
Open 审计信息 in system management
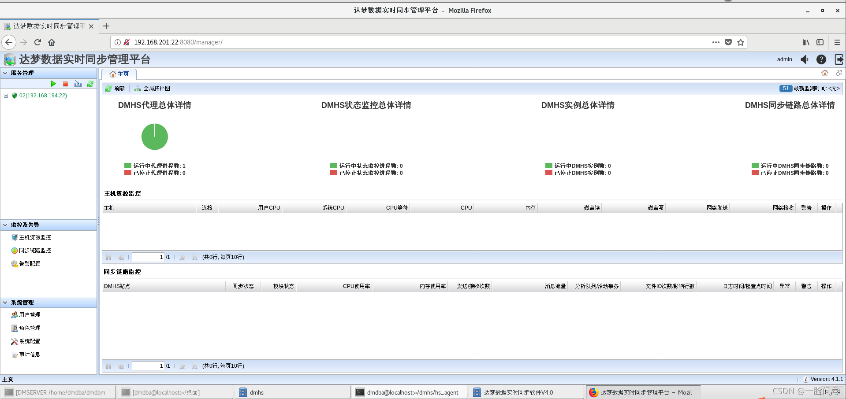(26, 355)
